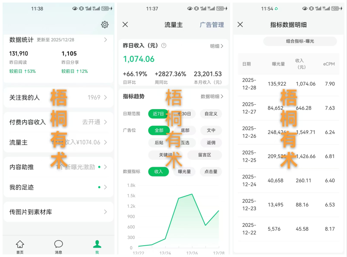Go to 广告管理 link

click(x=212, y=25)
